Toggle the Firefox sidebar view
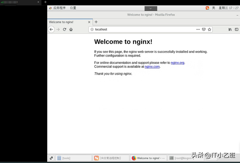The image size is (240, 163). pyautogui.click(x=236, y=29)
